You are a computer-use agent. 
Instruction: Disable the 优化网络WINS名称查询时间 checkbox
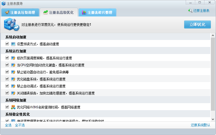7,107
